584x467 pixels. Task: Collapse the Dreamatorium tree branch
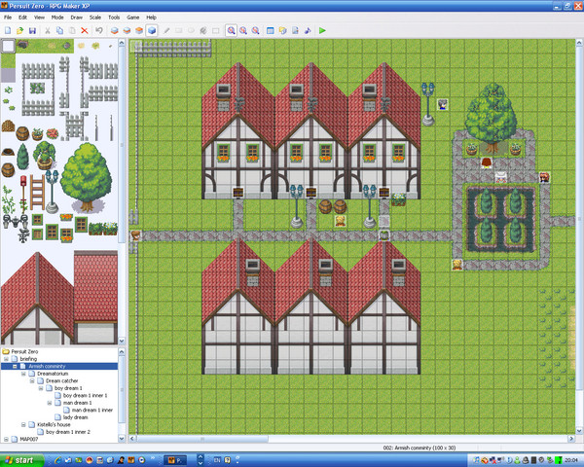23,374
